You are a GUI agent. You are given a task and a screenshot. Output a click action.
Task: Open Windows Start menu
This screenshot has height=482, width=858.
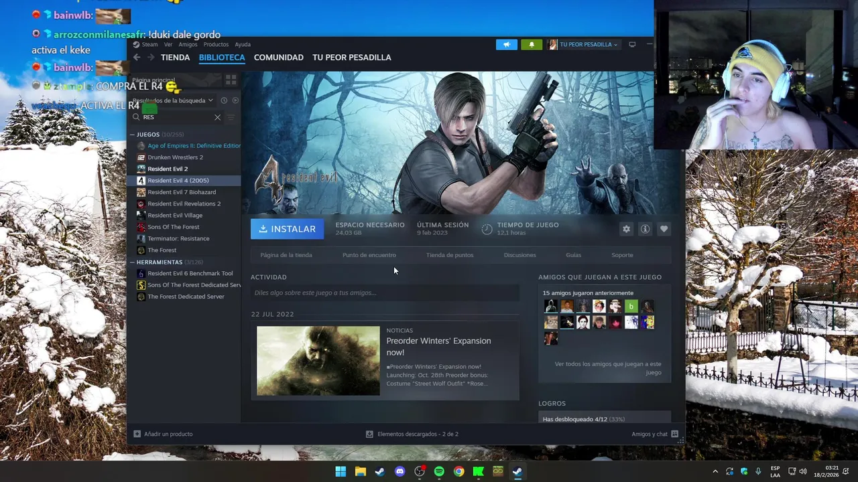point(341,471)
